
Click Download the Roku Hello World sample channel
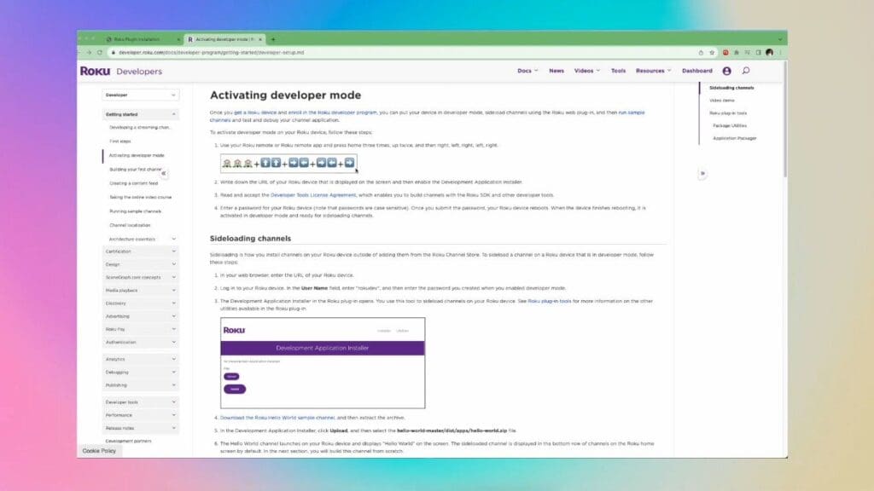[x=277, y=418]
